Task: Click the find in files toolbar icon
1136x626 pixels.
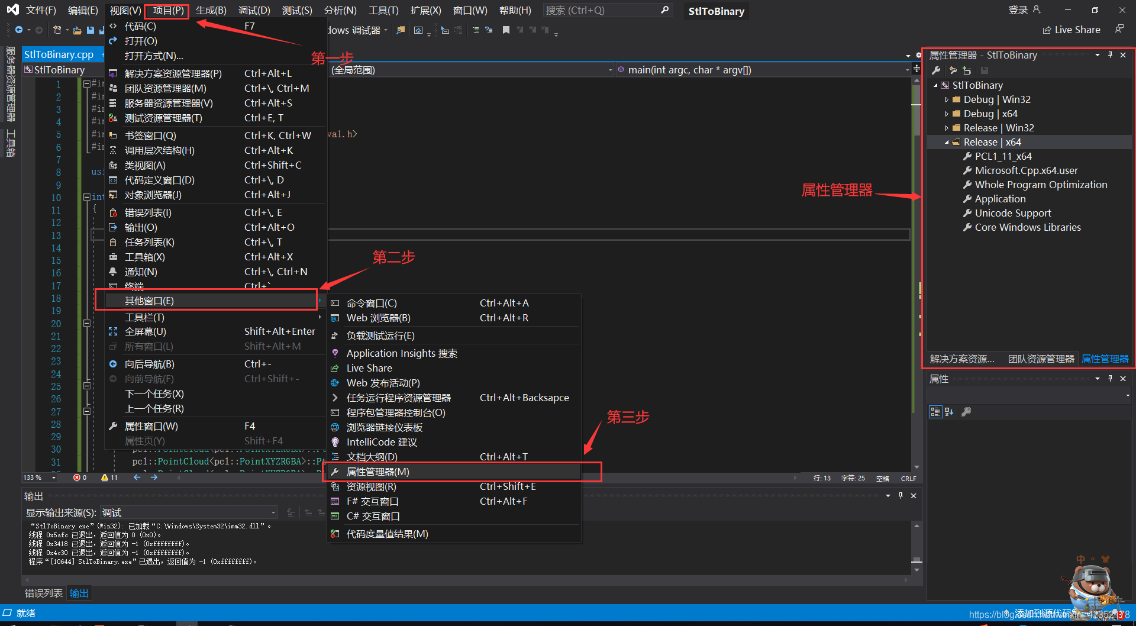Action: pos(401,30)
